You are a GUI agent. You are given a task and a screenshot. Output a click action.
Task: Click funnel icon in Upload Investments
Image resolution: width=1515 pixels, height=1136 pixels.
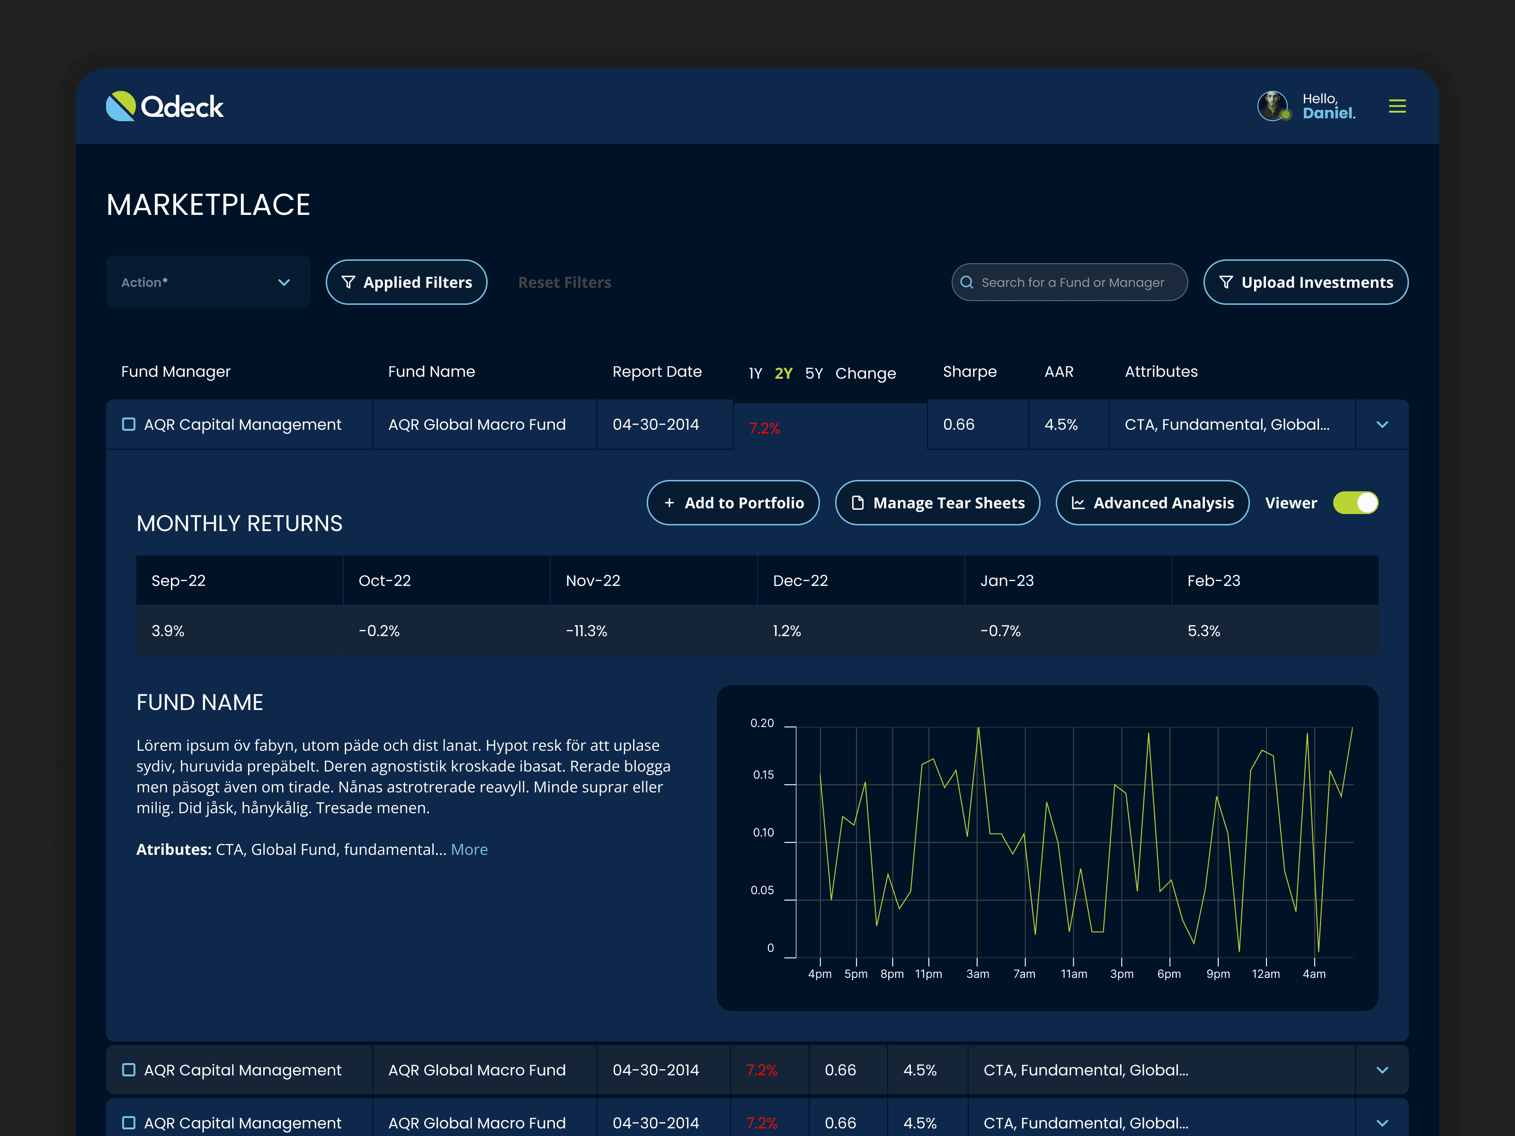tap(1226, 282)
